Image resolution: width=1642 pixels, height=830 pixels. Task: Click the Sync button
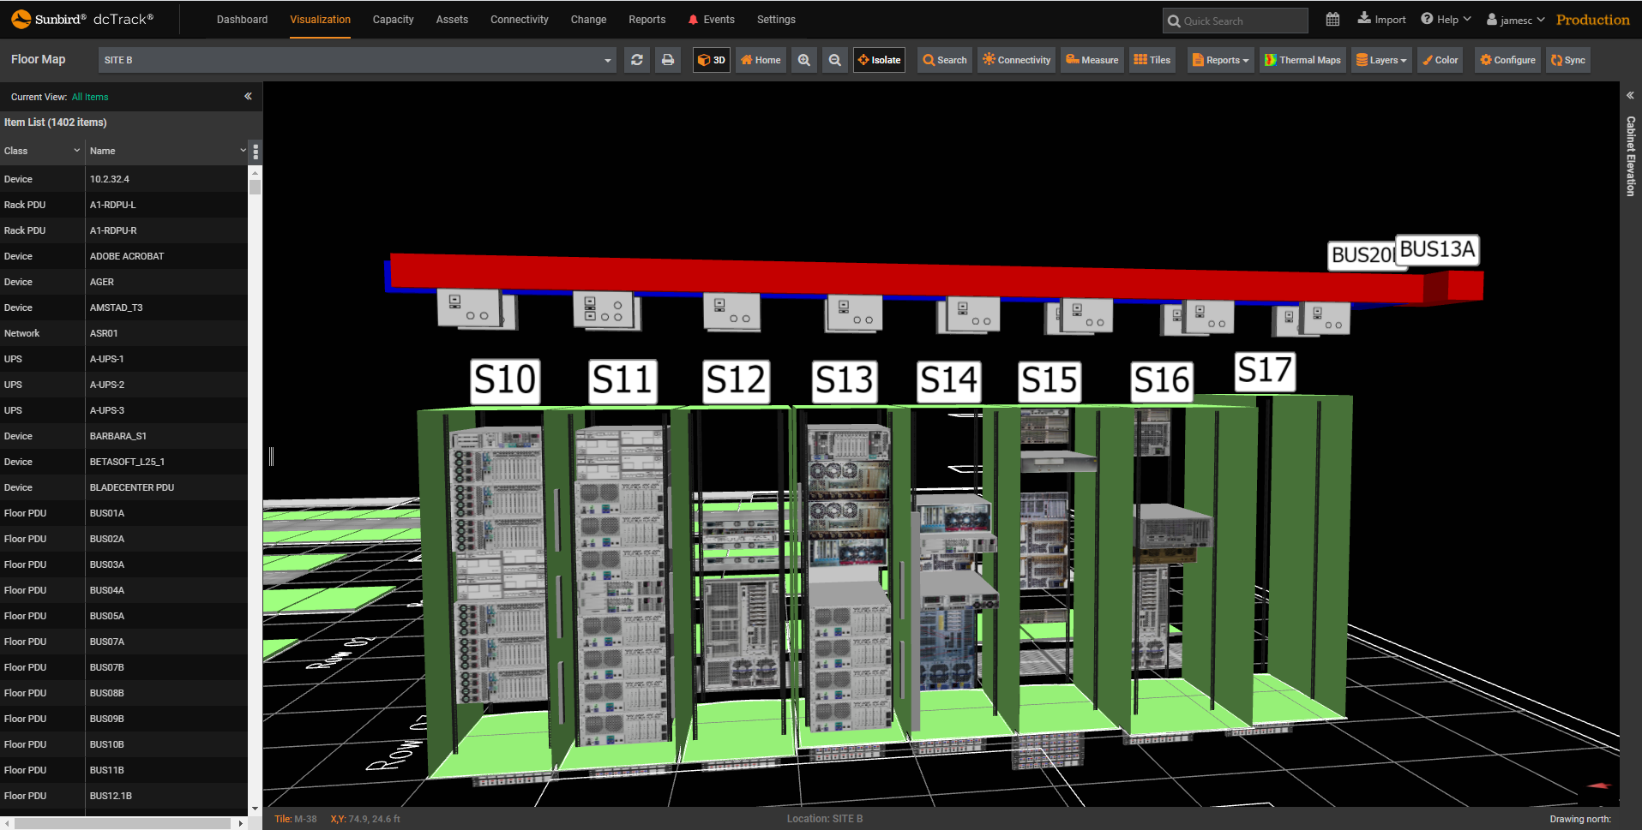[1567, 60]
